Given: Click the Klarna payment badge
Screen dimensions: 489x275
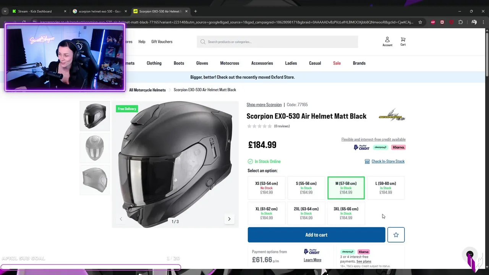Looking at the screenshot, I should 398,147.
